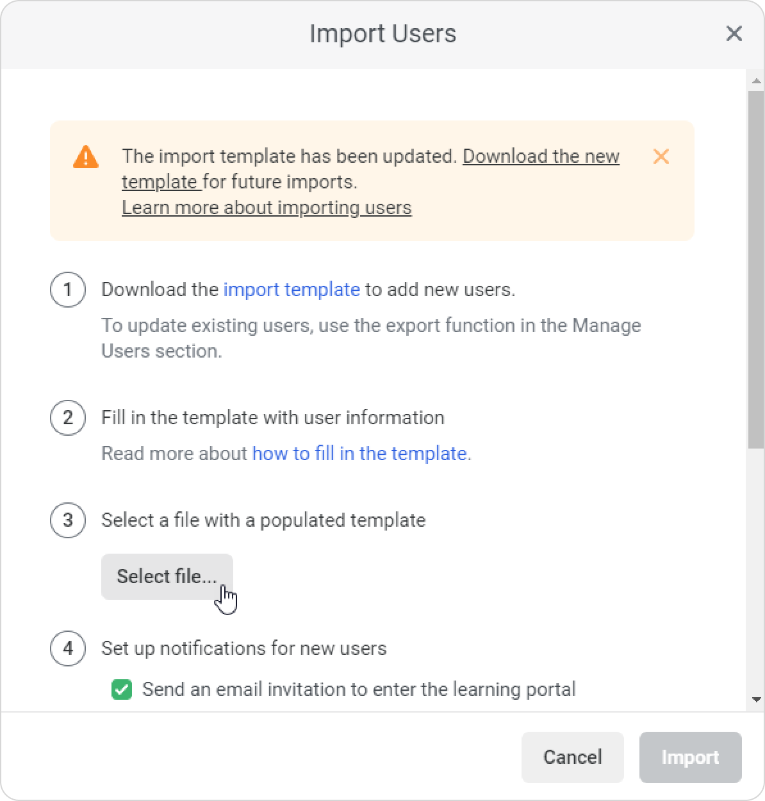This screenshot has height=801, width=765.
Task: Open the Download the new template link
Action: (x=540, y=156)
